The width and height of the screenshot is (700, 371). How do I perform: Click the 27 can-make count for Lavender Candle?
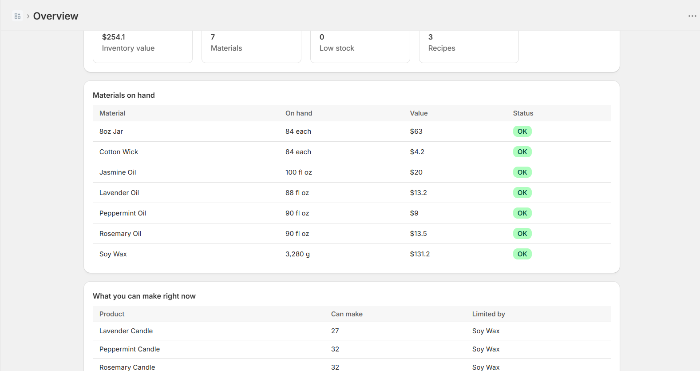[335, 331]
